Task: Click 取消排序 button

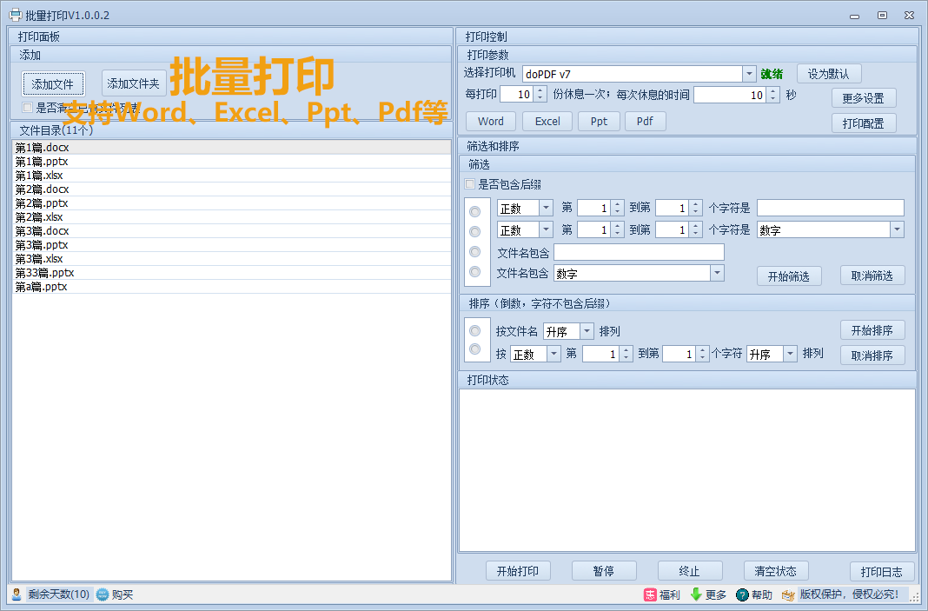Action: tap(872, 355)
